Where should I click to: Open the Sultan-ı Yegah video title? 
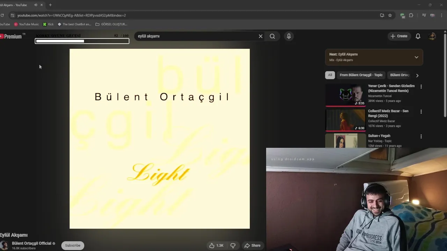379,136
